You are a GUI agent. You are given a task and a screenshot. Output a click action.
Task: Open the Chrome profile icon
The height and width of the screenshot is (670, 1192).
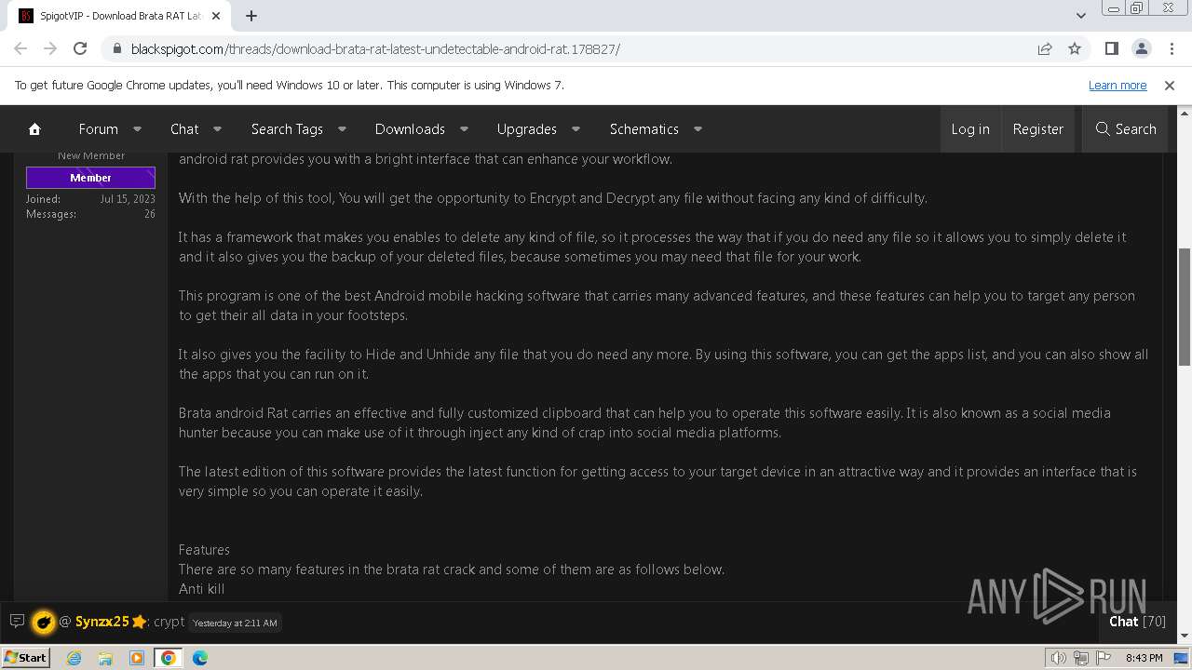click(x=1141, y=48)
